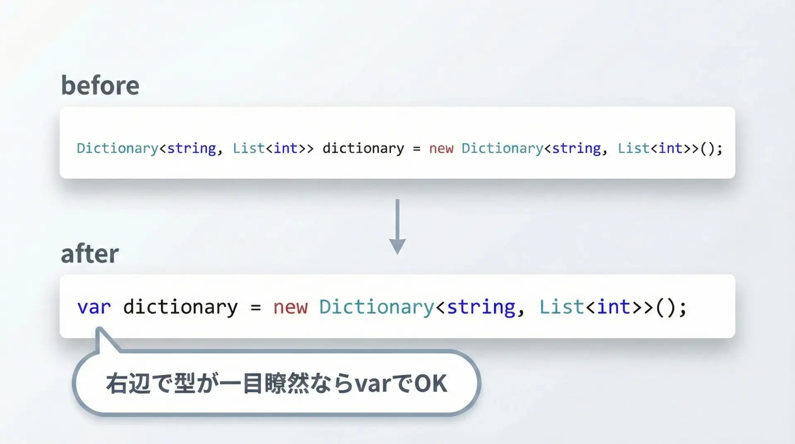Click the "after" heading
795x444 pixels.
(90, 253)
